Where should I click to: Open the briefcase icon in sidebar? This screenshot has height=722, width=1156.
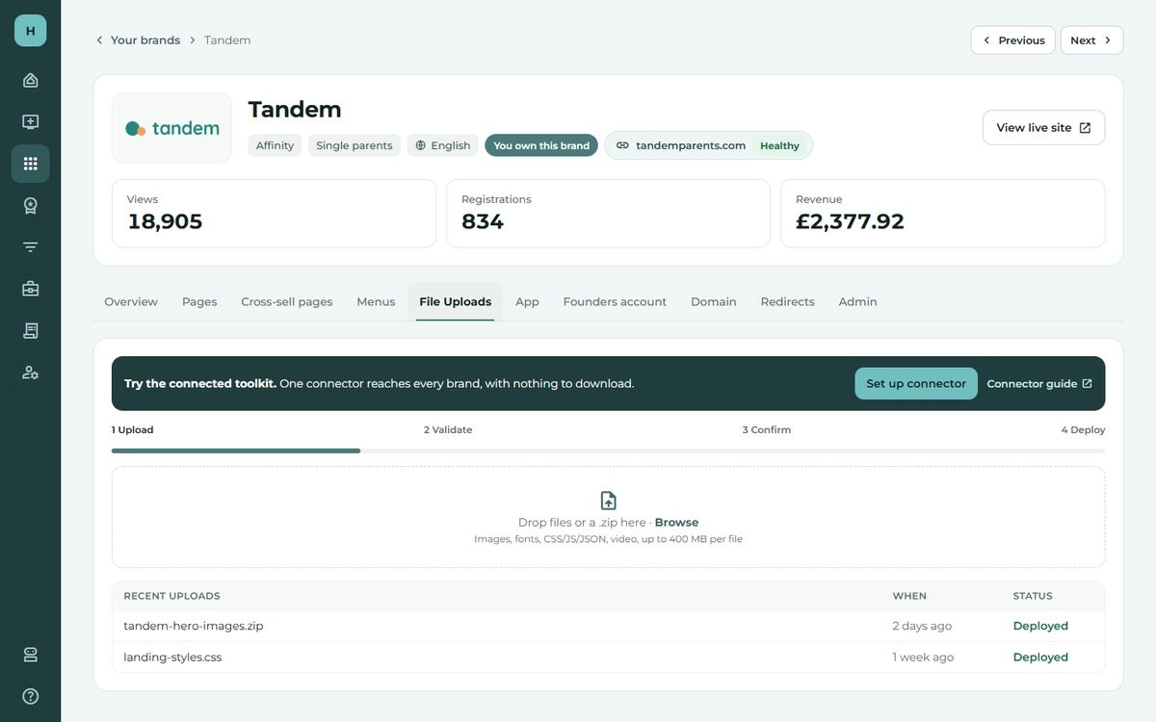point(30,289)
